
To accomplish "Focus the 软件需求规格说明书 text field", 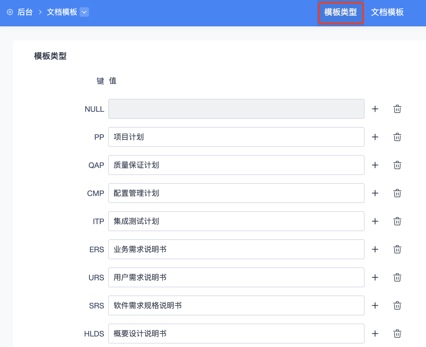I will (x=236, y=305).
